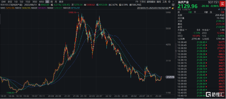Click the 2129.96 current price marker
Screen dimensions: 226x99
click(x=171, y=77)
